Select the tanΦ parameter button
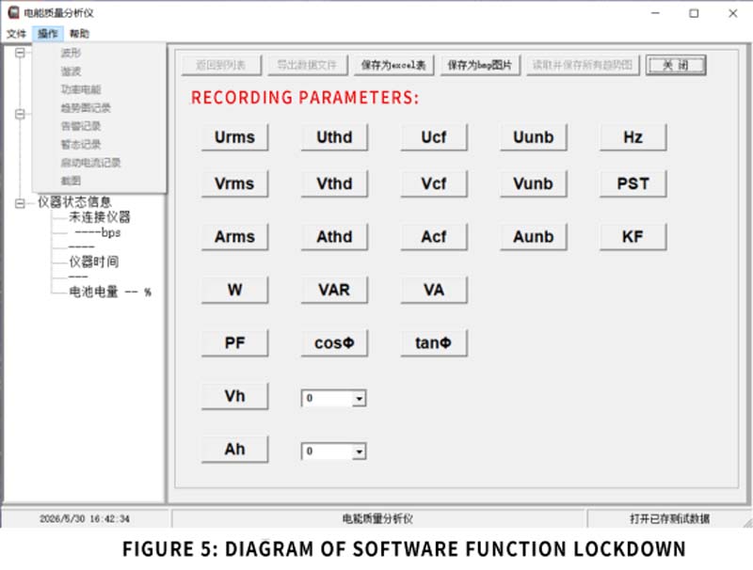The image size is (753, 570). click(x=434, y=343)
